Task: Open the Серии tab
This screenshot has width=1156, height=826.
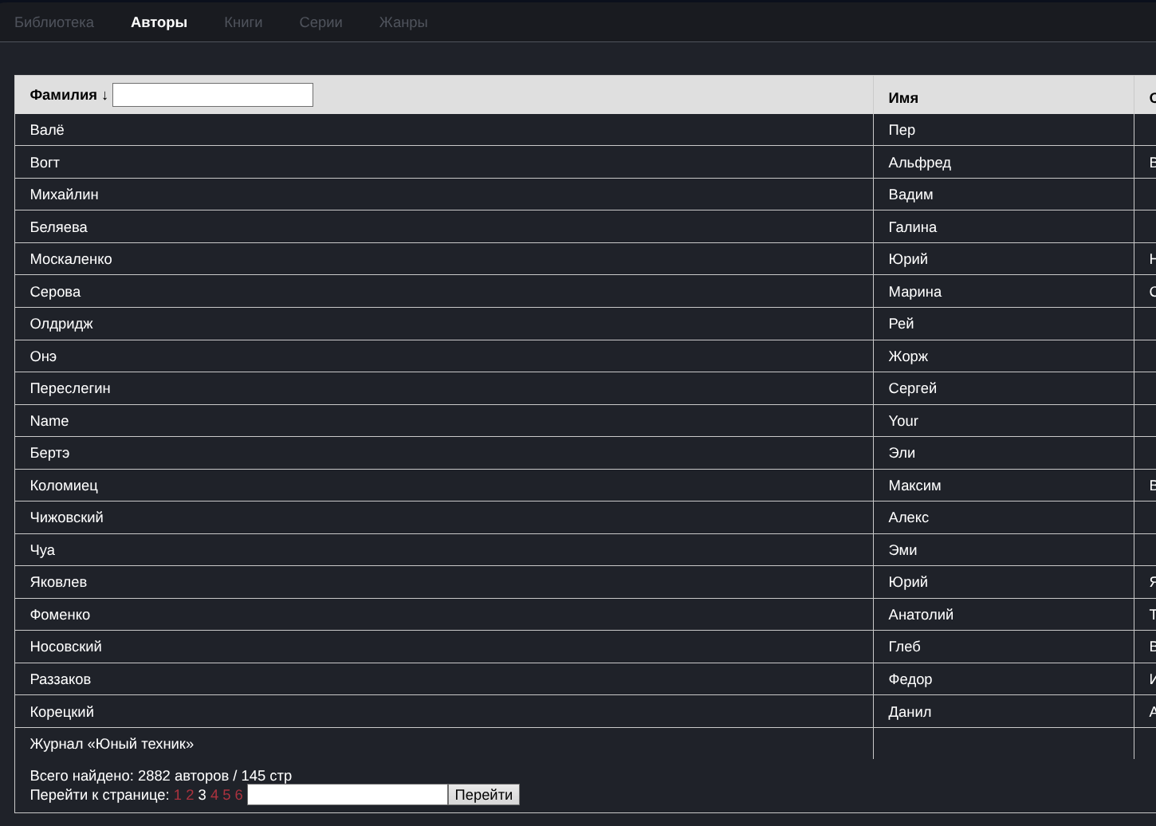Action: 320,22
